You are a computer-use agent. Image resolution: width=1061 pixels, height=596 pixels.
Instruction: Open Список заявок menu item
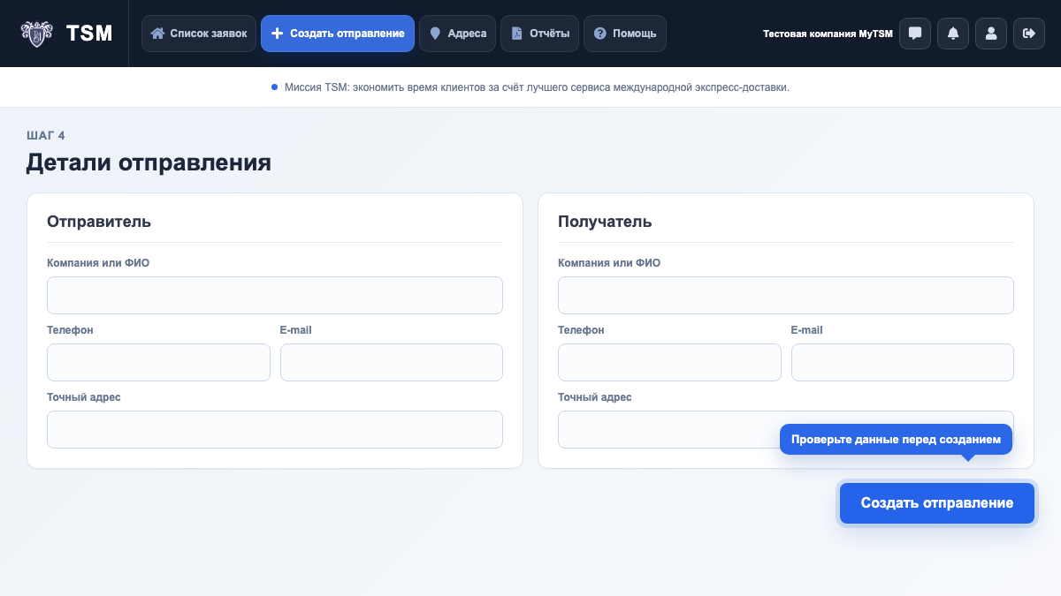(199, 34)
